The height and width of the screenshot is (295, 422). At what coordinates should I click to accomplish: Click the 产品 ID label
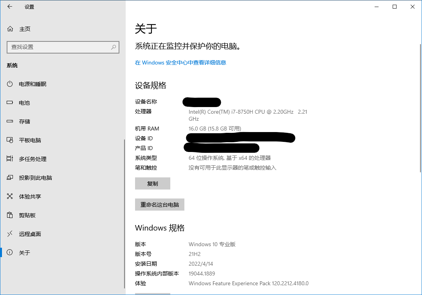click(144, 148)
